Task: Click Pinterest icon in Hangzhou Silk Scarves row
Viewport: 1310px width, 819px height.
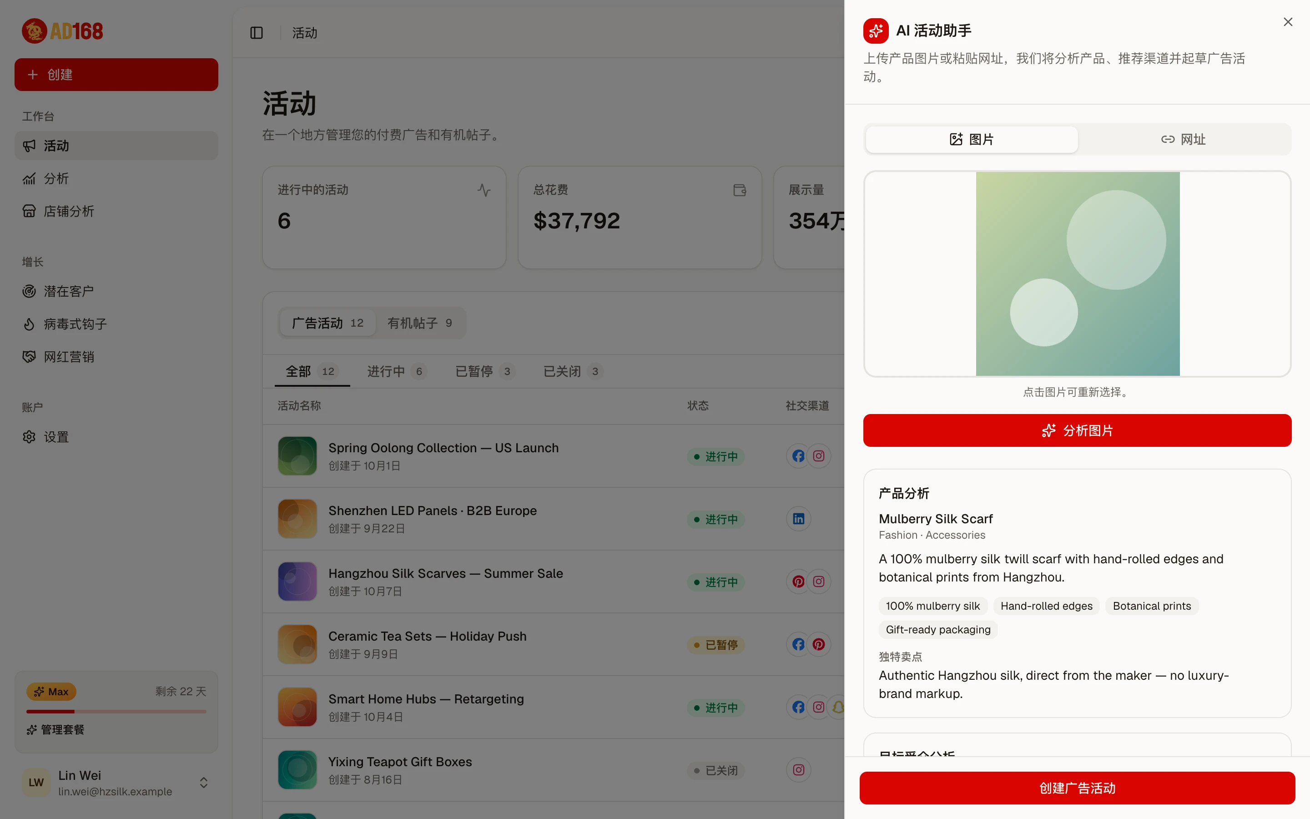Action: click(x=798, y=582)
